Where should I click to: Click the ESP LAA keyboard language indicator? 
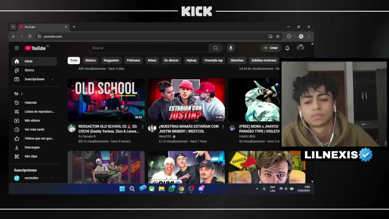pos(273,189)
